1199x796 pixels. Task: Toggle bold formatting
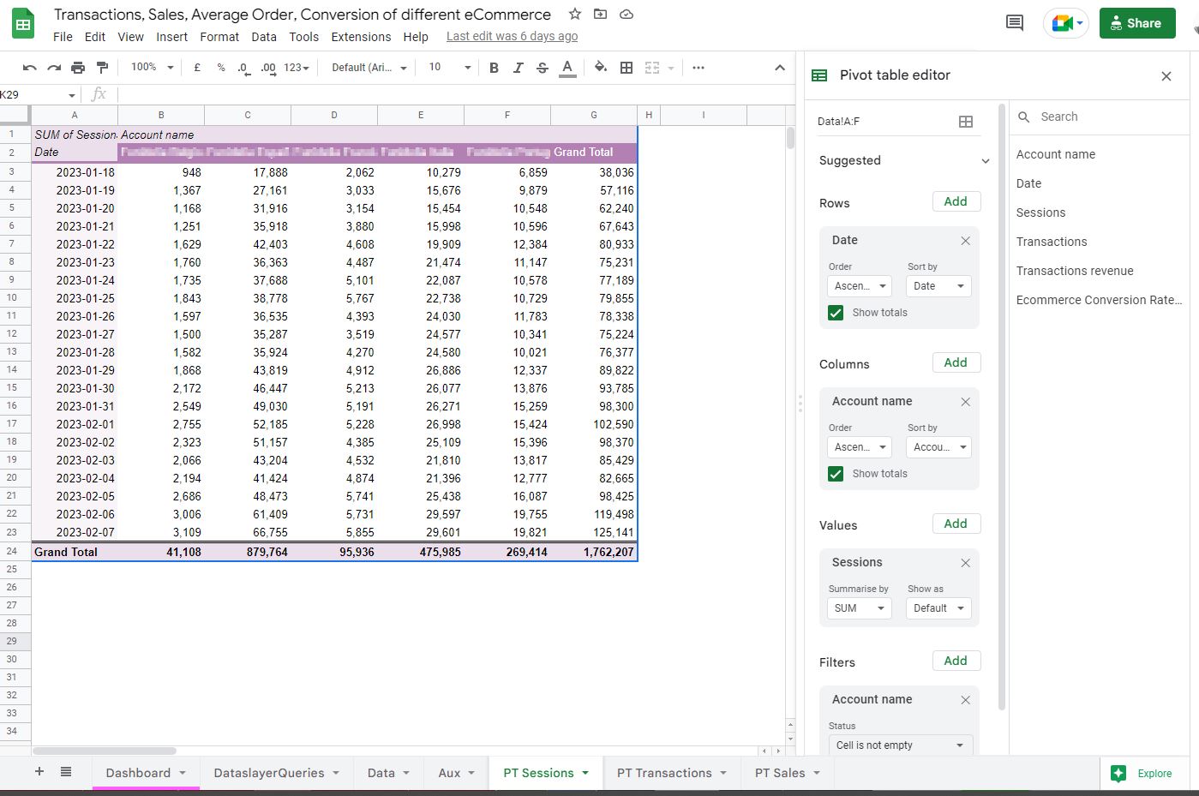tap(494, 68)
